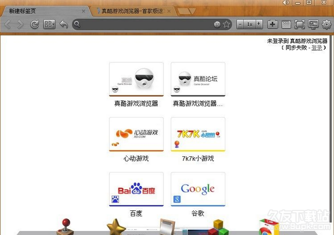
Task: Click the colored cubes icon in dock
Action: 218,227
